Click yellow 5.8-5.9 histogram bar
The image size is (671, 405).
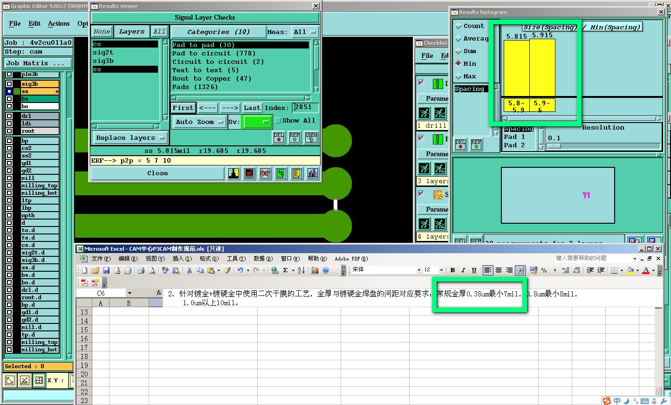pyautogui.click(x=516, y=68)
